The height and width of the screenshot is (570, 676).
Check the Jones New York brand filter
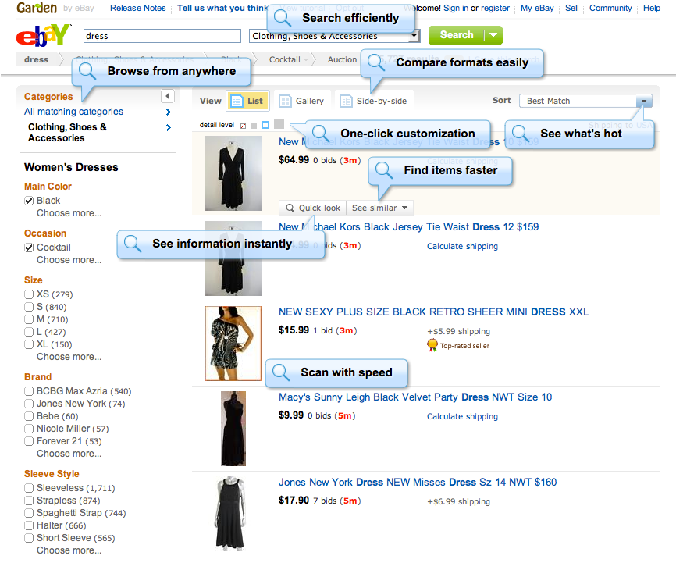29,404
